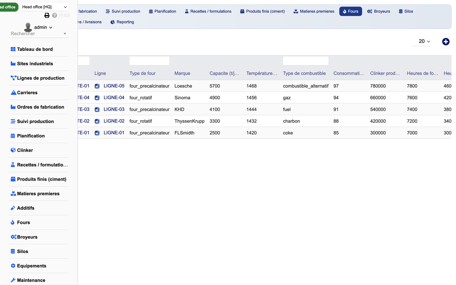
Task: Click the print icon near the version number
Action: pos(47,16)
